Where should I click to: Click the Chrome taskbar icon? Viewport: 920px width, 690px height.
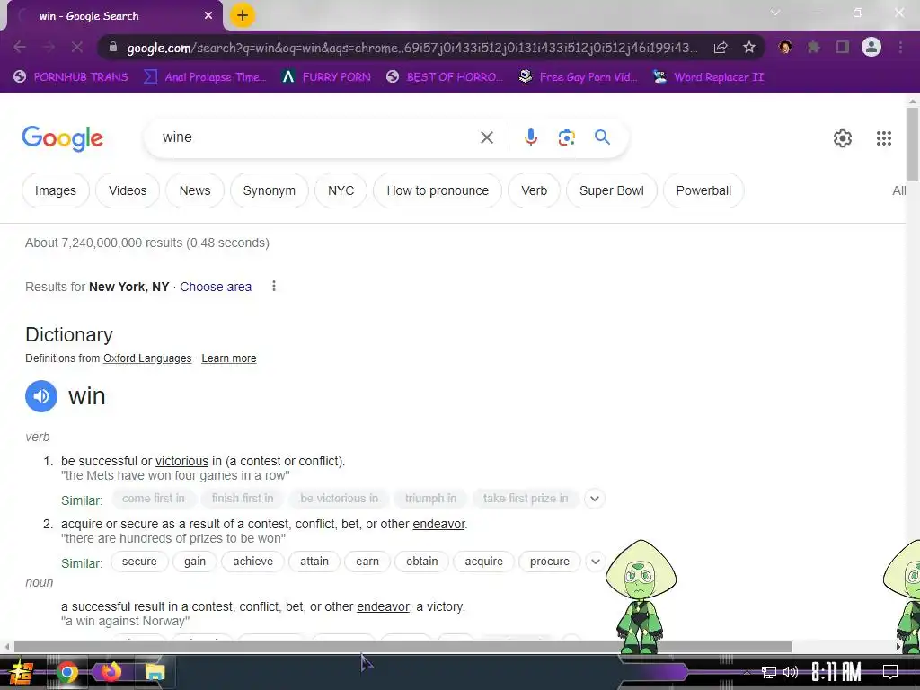pyautogui.click(x=66, y=672)
